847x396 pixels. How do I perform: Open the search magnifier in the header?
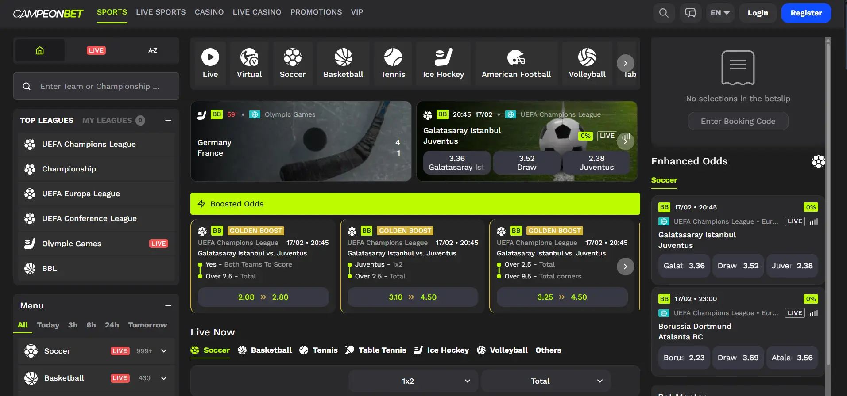point(664,13)
